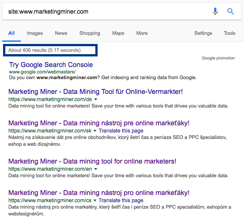Click the snippet starting Data mining nástroj pro online marketéry
The width and height of the screenshot is (244, 220).
click(120, 210)
